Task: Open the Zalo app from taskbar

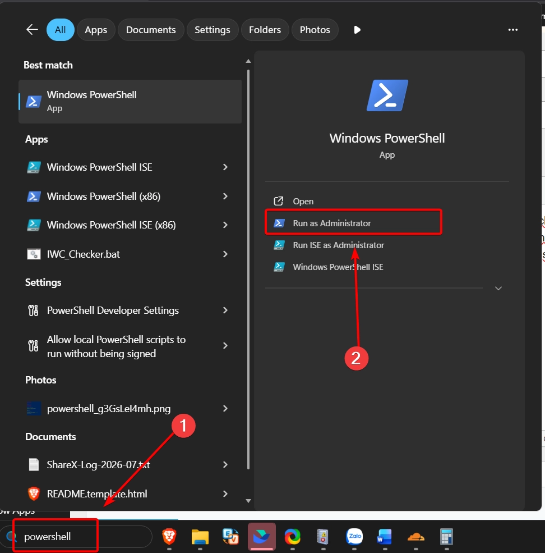Action: click(354, 537)
